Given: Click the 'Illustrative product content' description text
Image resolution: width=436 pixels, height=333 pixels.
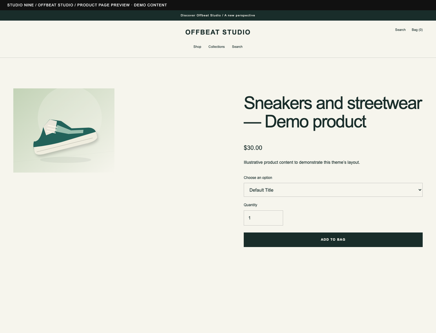Looking at the screenshot, I should 302,162.
